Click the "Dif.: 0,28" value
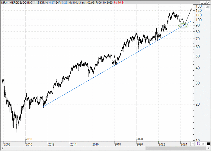 61,2
